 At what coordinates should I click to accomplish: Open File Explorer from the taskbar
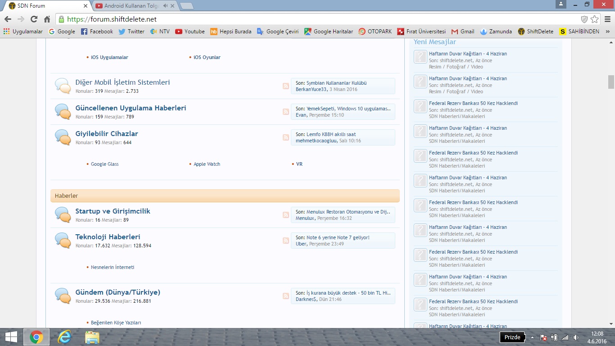point(92,337)
